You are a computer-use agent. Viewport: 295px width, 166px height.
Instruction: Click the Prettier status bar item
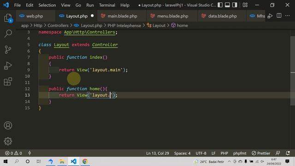coord(261,153)
